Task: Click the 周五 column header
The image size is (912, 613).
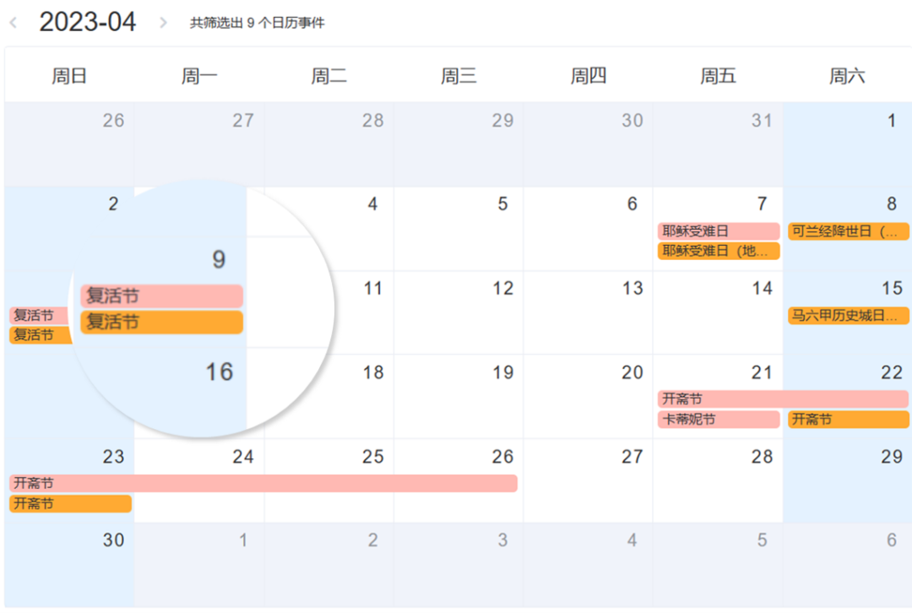Action: tap(718, 76)
